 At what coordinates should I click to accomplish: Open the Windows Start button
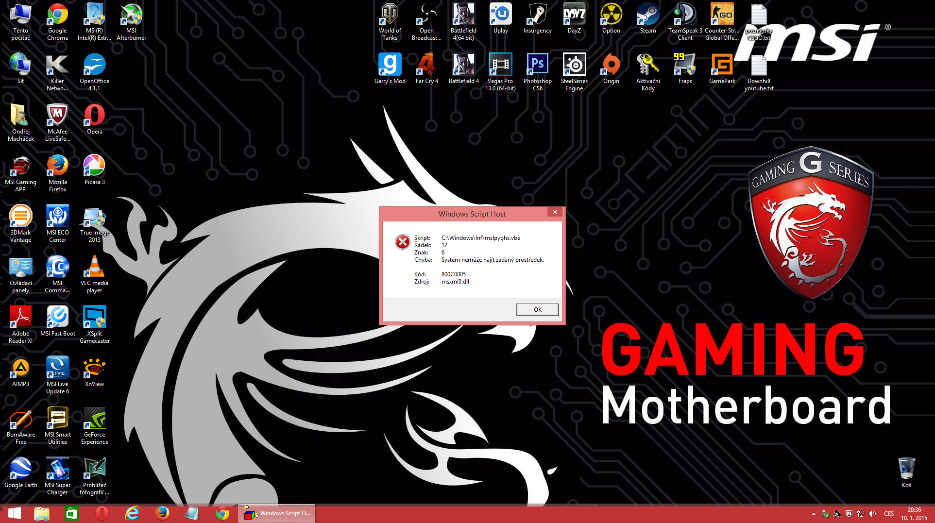(15, 513)
